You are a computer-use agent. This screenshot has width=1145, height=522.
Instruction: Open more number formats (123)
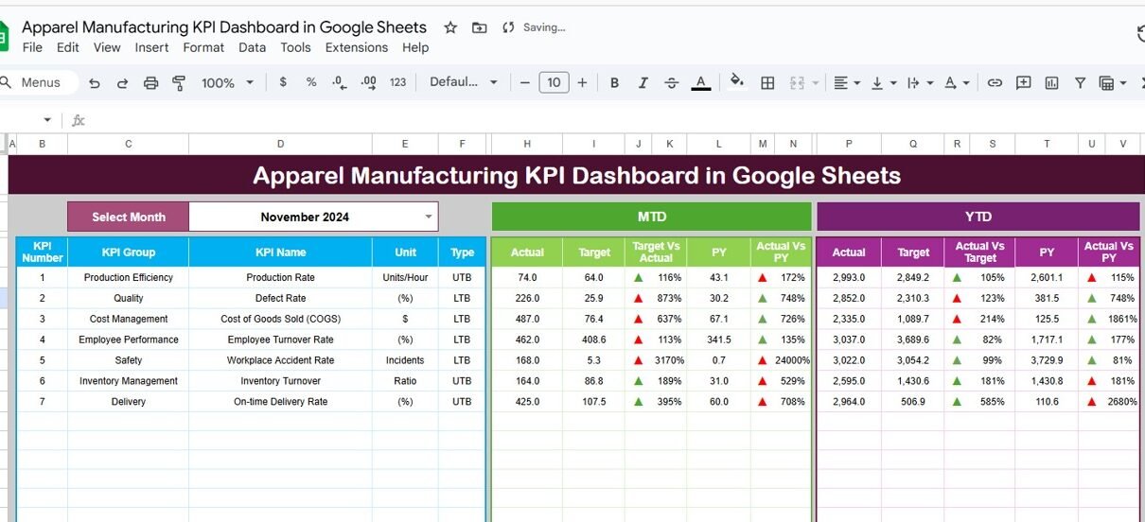(397, 82)
